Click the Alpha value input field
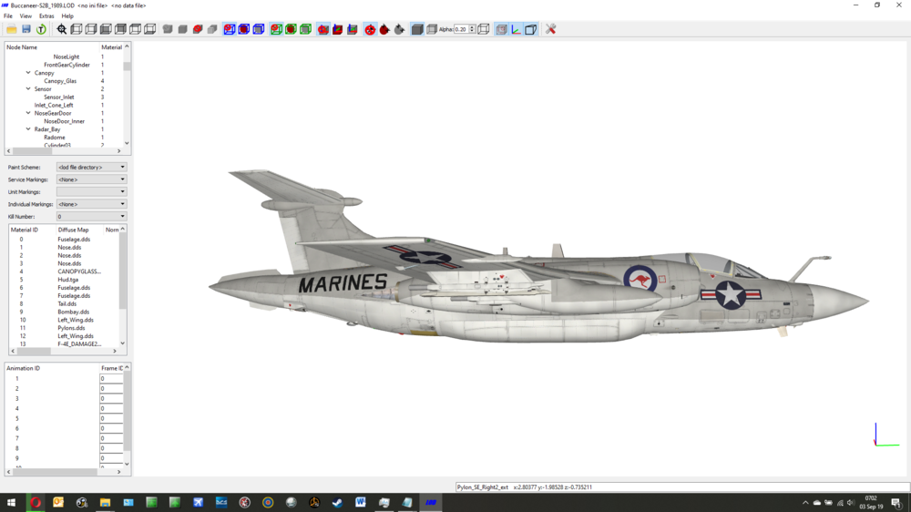 coord(461,29)
